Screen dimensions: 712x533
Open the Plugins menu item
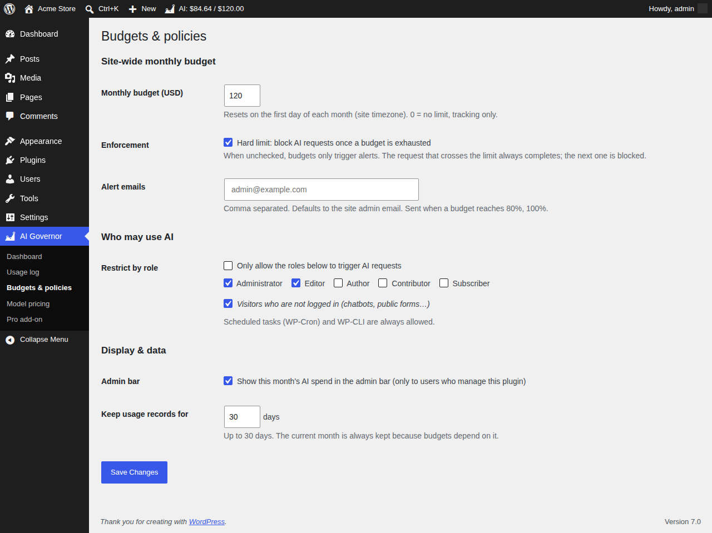44,160
